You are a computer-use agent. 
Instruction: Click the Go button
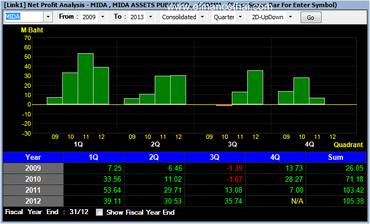tap(311, 18)
